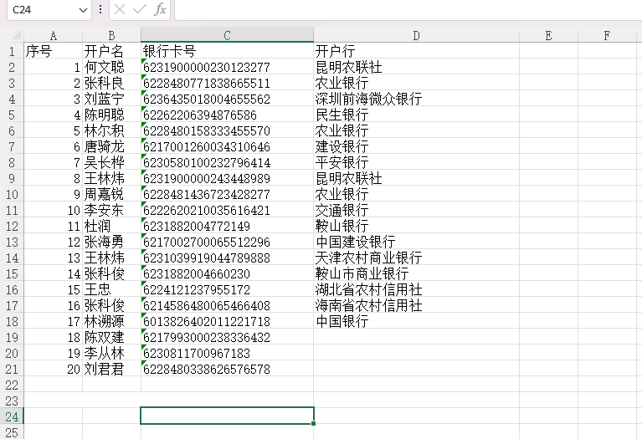The image size is (642, 439).
Task: Select card number 6231039919044789888
Action: pyautogui.click(x=227, y=258)
